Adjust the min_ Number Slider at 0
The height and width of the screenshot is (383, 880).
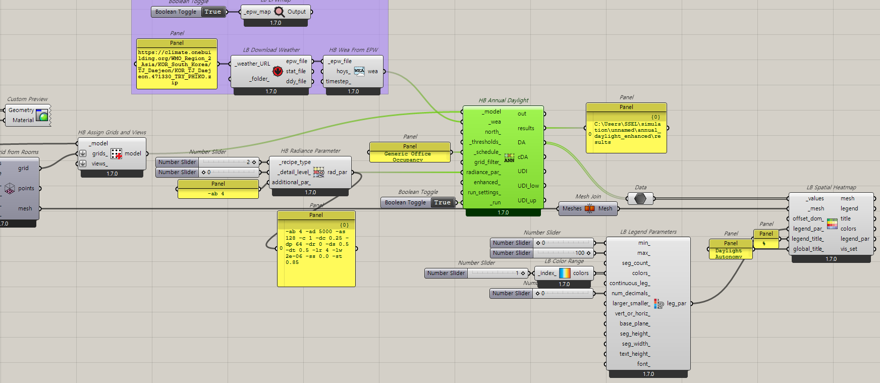542,243
